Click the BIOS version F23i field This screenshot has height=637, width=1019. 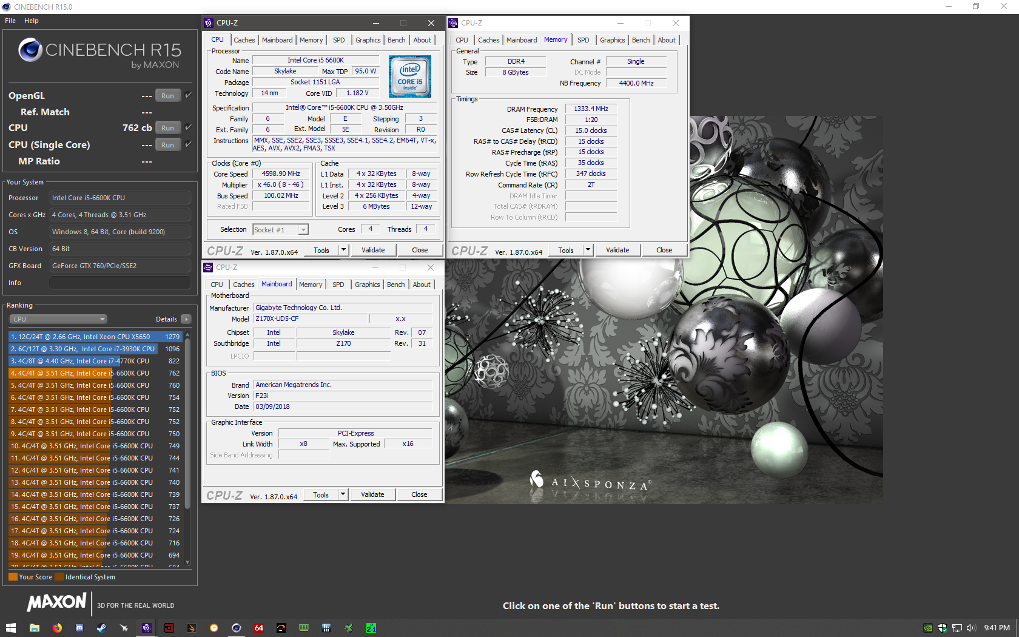pyautogui.click(x=343, y=396)
